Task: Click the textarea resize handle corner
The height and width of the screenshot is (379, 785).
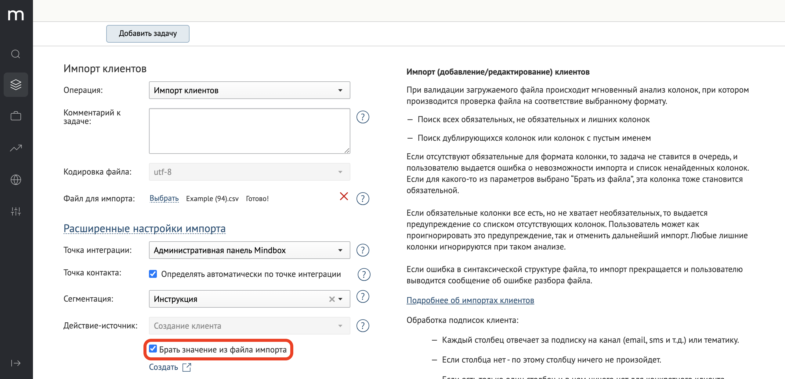Action: pos(347,151)
